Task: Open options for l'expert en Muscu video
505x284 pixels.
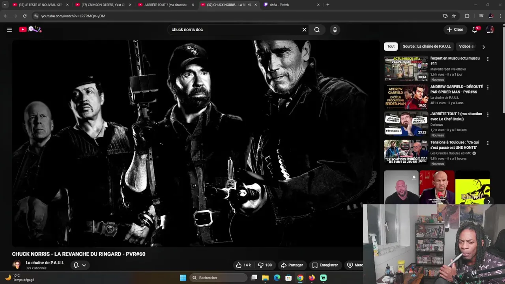Action: coord(488,59)
